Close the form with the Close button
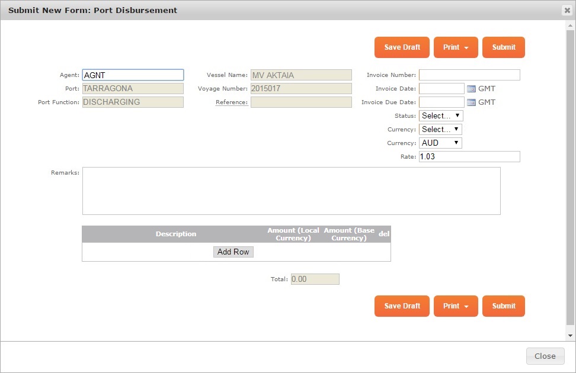 pos(545,356)
